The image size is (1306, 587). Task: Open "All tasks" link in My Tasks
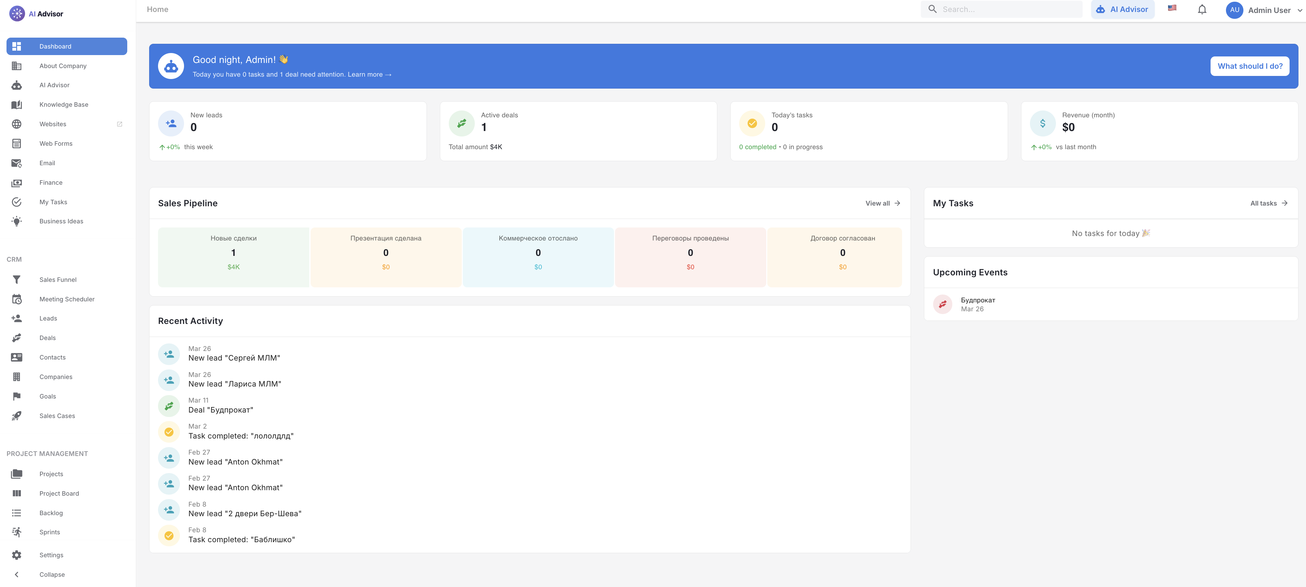pyautogui.click(x=1268, y=203)
